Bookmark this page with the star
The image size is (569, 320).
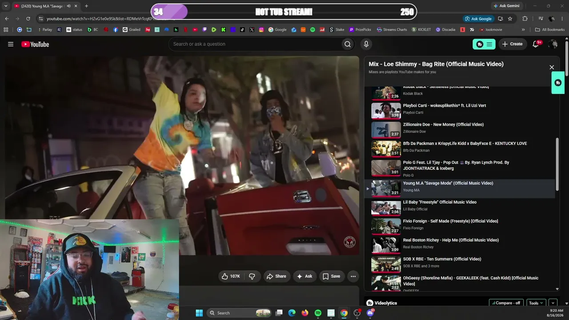(510, 19)
